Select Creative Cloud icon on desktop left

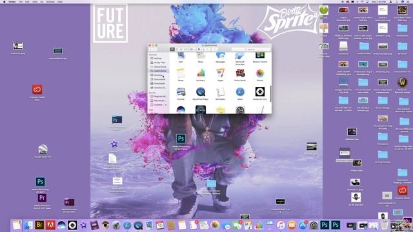coord(37,90)
